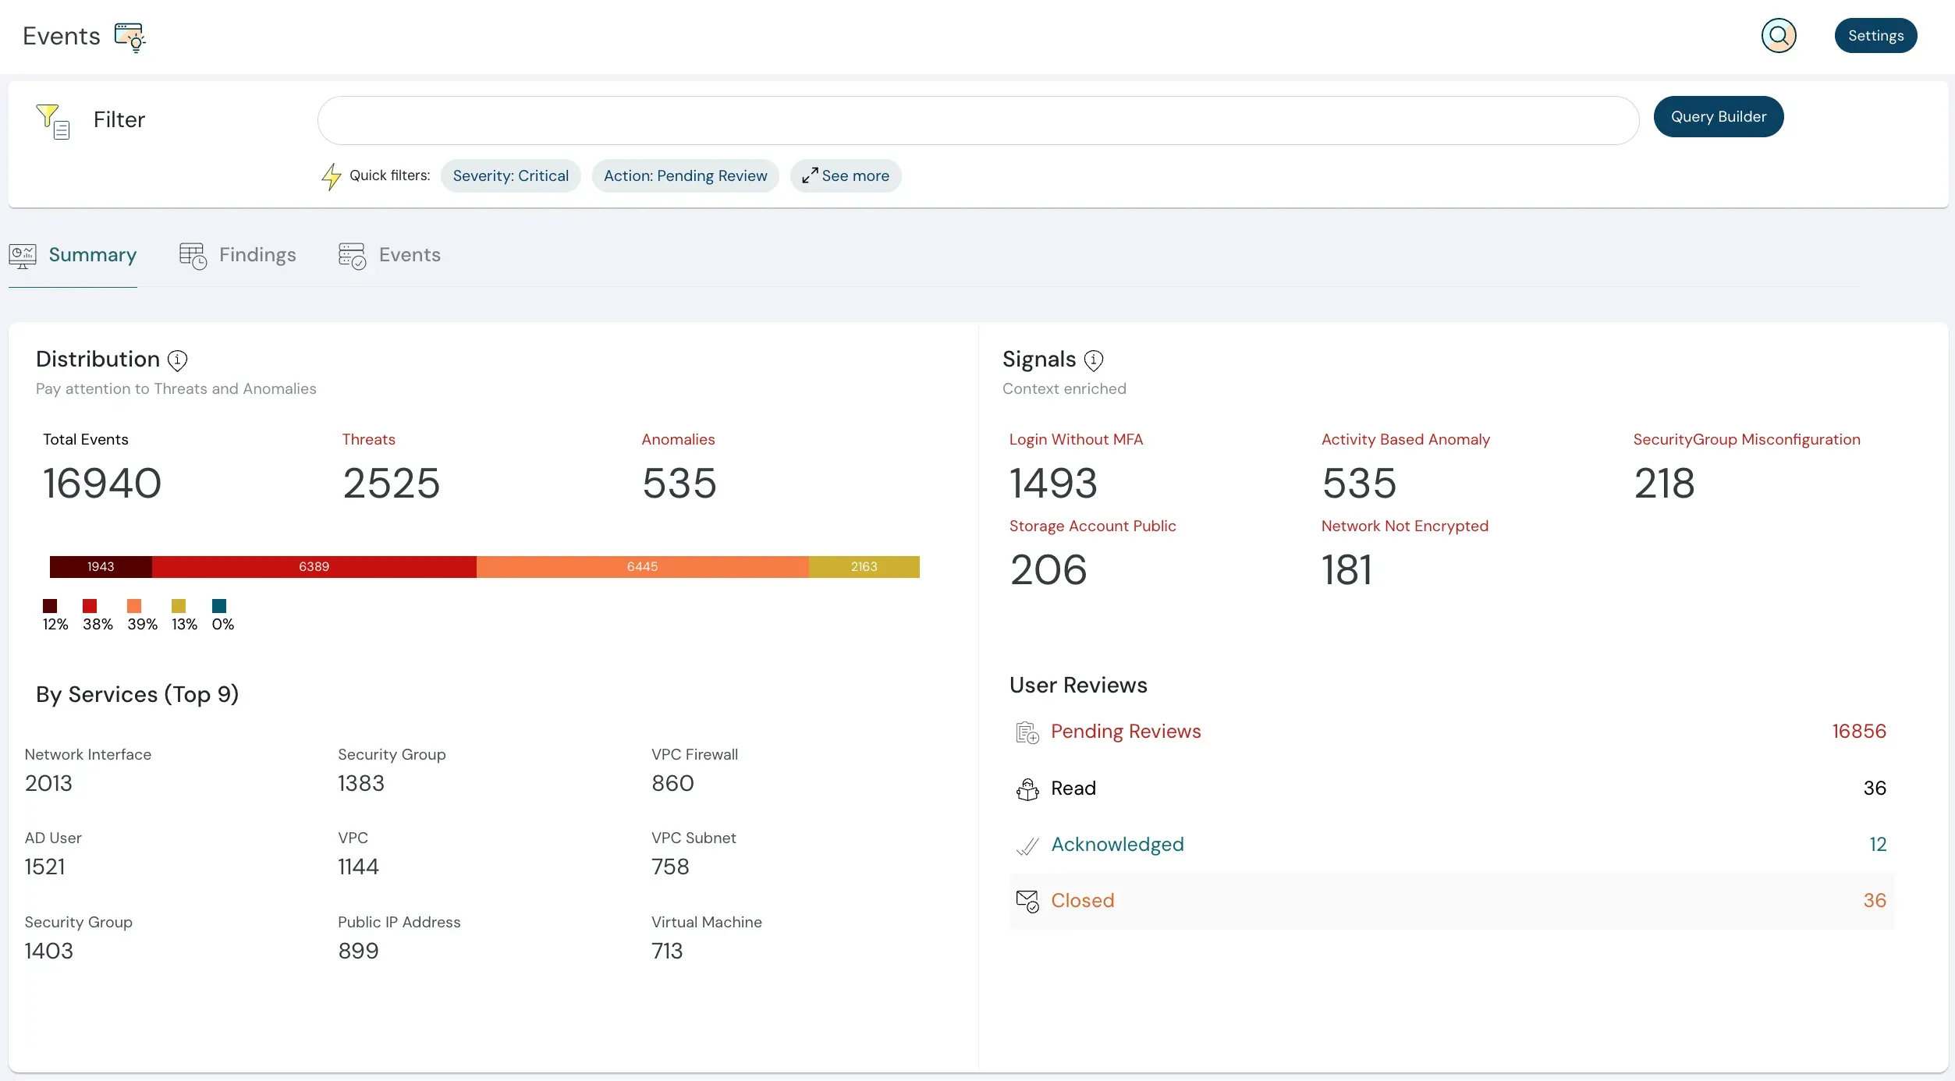Screen dimensions: 1955x1081
Task: Focus the filter query input field
Action: pos(978,121)
